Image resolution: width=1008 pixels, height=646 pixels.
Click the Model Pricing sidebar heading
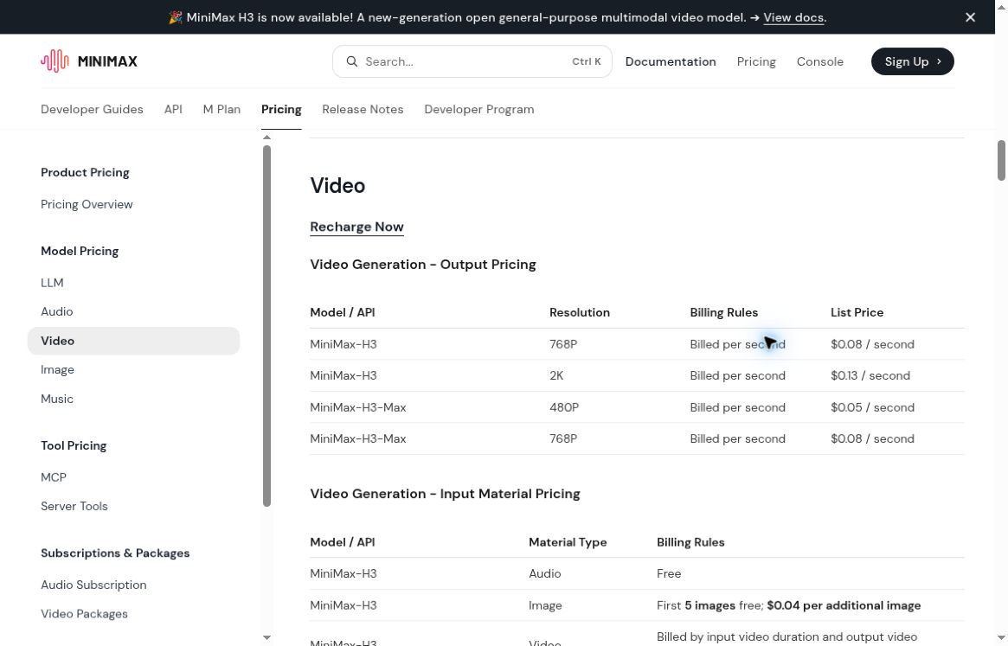[x=80, y=252]
